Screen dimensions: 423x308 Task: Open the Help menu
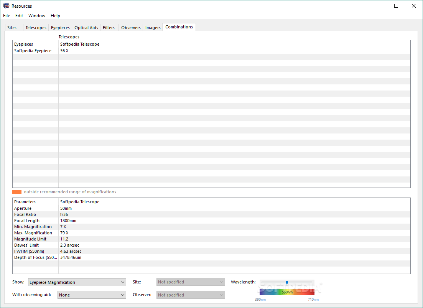pos(55,16)
